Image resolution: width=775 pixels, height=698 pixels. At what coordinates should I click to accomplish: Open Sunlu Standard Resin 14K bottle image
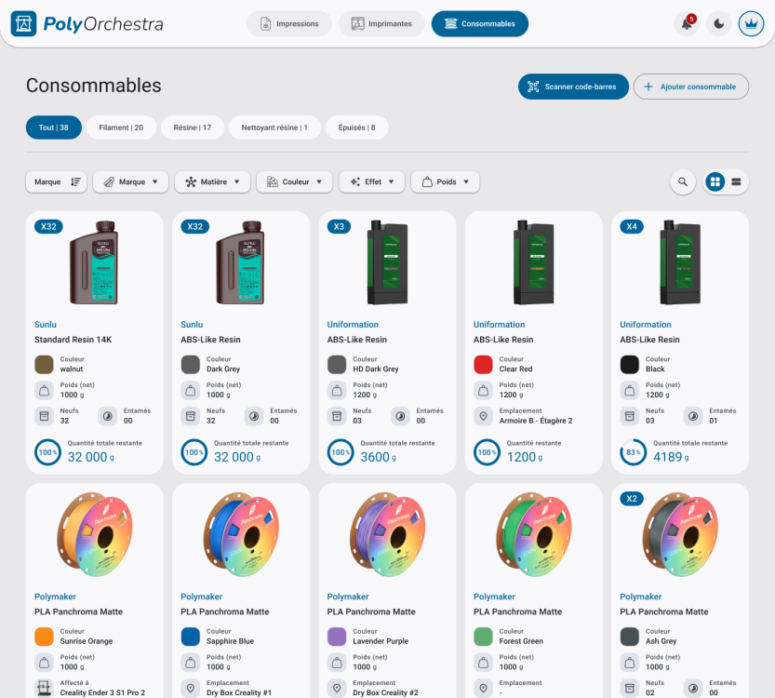point(94,262)
